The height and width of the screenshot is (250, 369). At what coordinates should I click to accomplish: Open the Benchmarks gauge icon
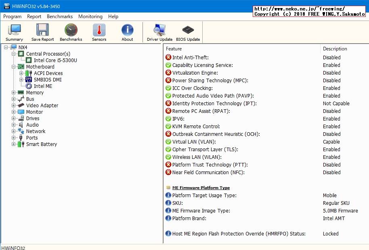point(71,32)
